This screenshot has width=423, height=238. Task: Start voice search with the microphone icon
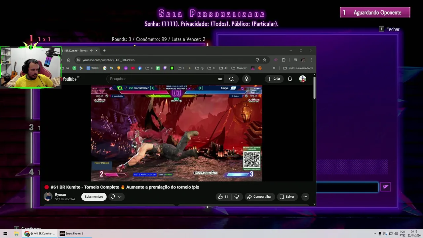point(246,79)
